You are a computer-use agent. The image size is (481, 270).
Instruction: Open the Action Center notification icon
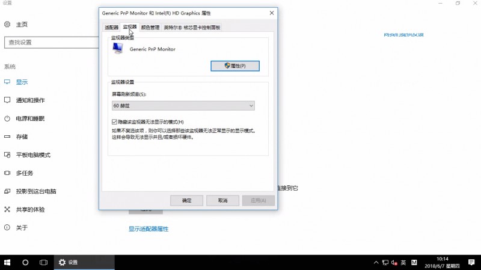[471, 262]
